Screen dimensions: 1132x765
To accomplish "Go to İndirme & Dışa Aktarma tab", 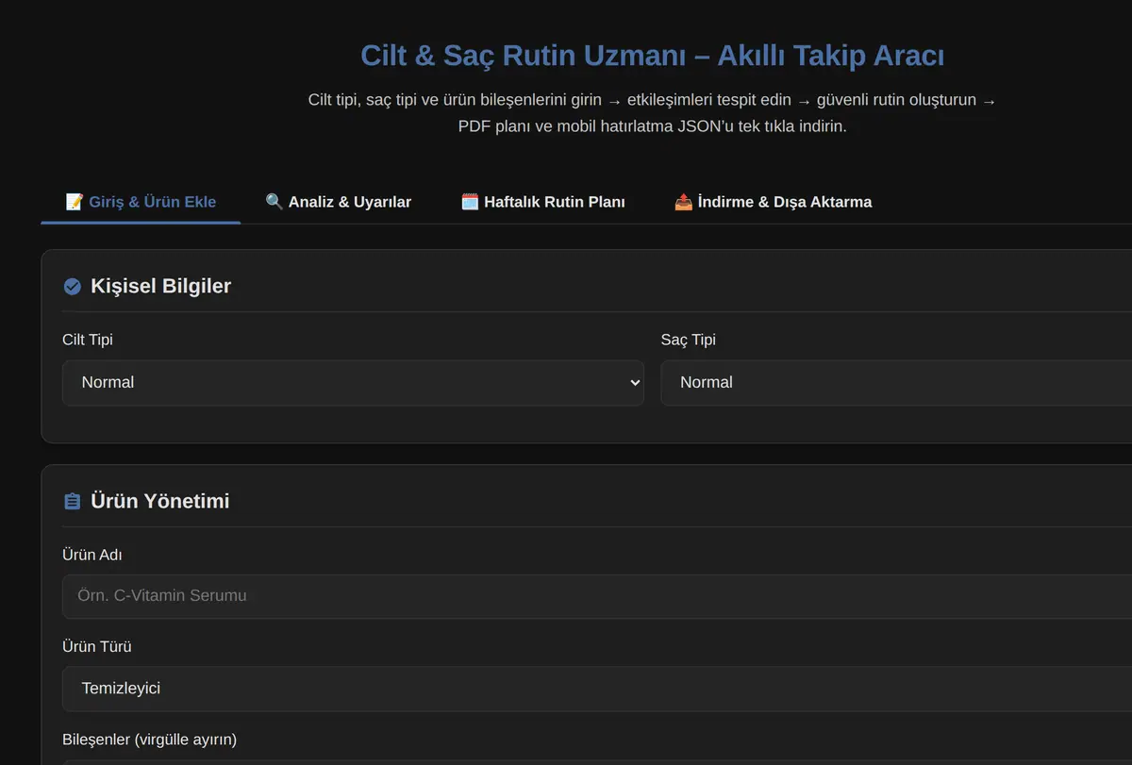I will click(x=774, y=202).
